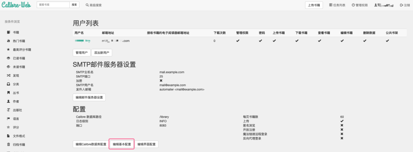This screenshot has height=152, width=413.
Task: Click the dashboard icon beside 管理权限
Action: (x=353, y=5)
